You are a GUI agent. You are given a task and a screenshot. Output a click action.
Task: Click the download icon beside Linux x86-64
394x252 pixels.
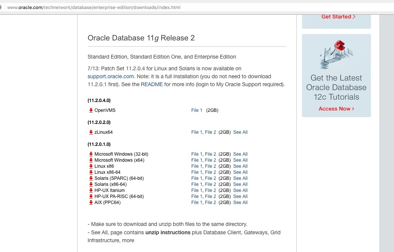[x=91, y=172]
